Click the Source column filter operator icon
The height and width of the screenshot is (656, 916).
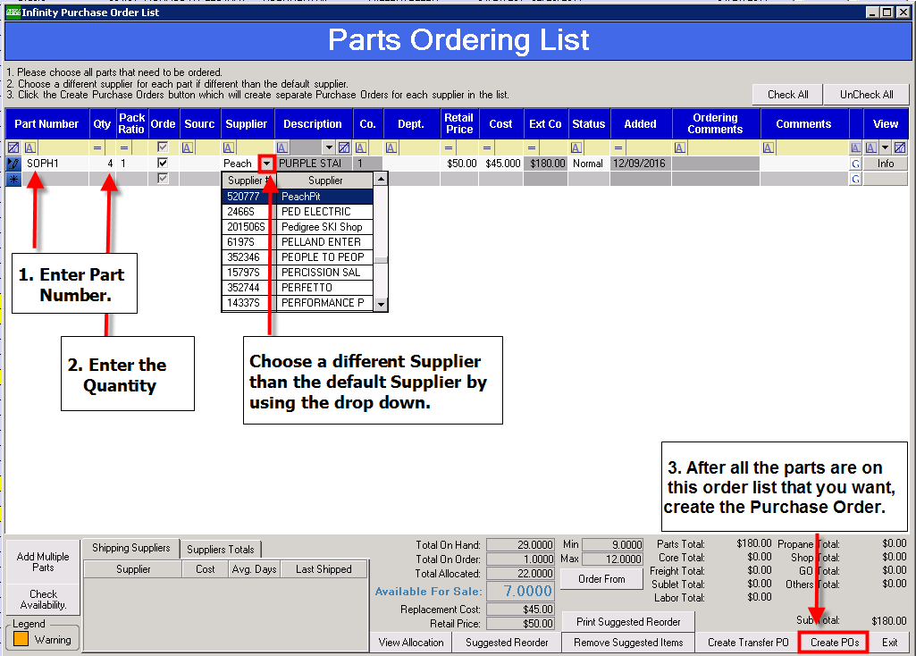pyautogui.click(x=188, y=147)
